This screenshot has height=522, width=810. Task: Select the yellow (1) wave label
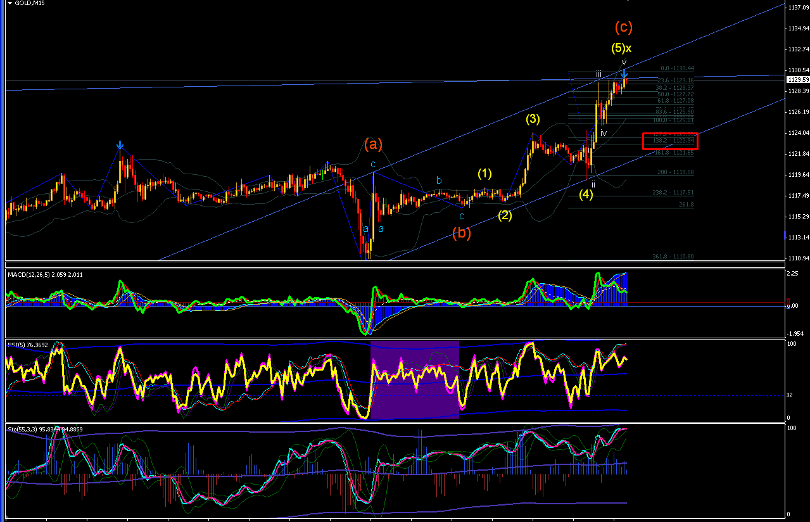[485, 174]
